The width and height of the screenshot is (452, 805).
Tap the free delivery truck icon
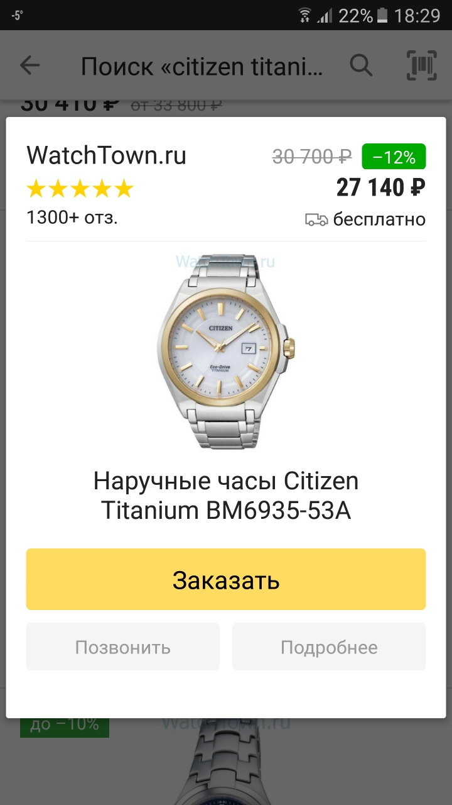[316, 219]
